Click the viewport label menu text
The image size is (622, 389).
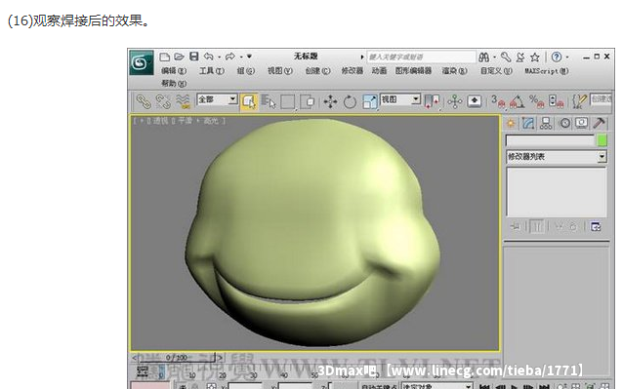180,121
